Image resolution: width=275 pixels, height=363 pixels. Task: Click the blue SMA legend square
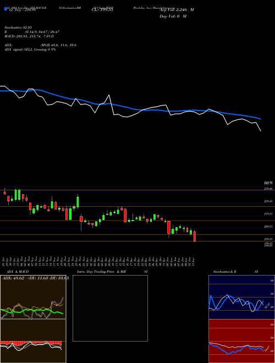[5, 9]
